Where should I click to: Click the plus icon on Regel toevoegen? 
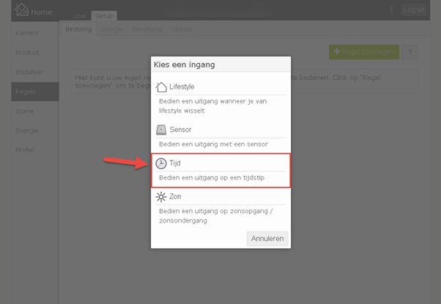coord(337,51)
